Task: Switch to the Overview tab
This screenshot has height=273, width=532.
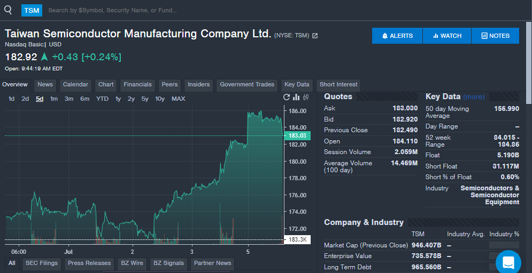Action: 15,85
